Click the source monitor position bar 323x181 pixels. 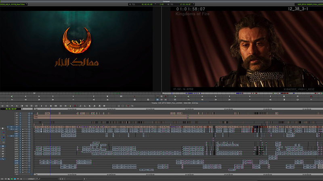coord(80,93)
